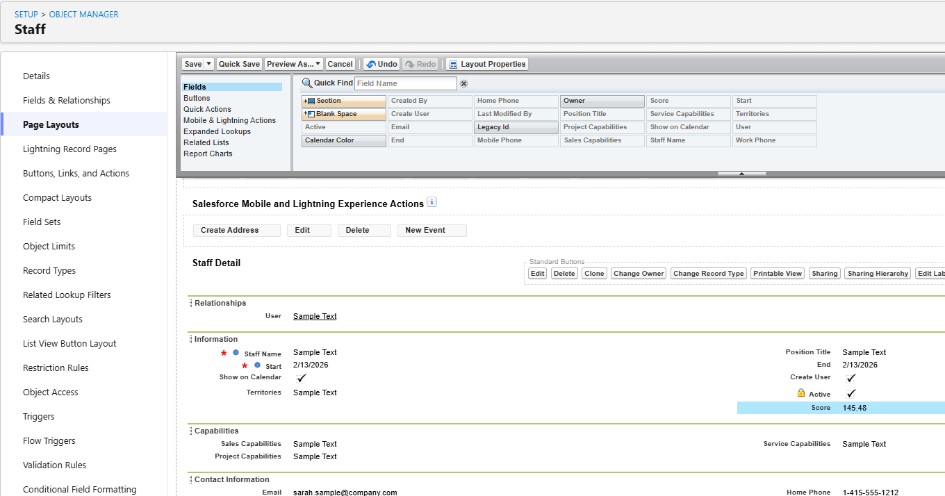The height and width of the screenshot is (496, 945).
Task: Grab the Information section handle icon
Action: [x=191, y=339]
